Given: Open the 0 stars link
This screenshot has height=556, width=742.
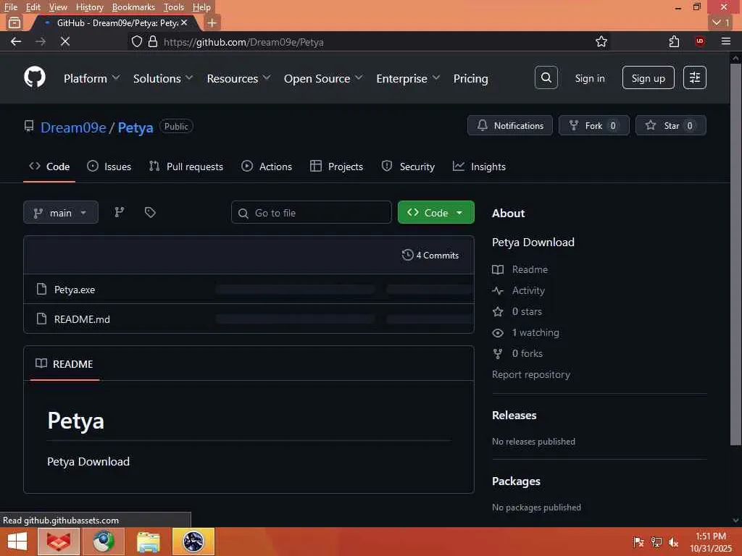Looking at the screenshot, I should pyautogui.click(x=527, y=311).
